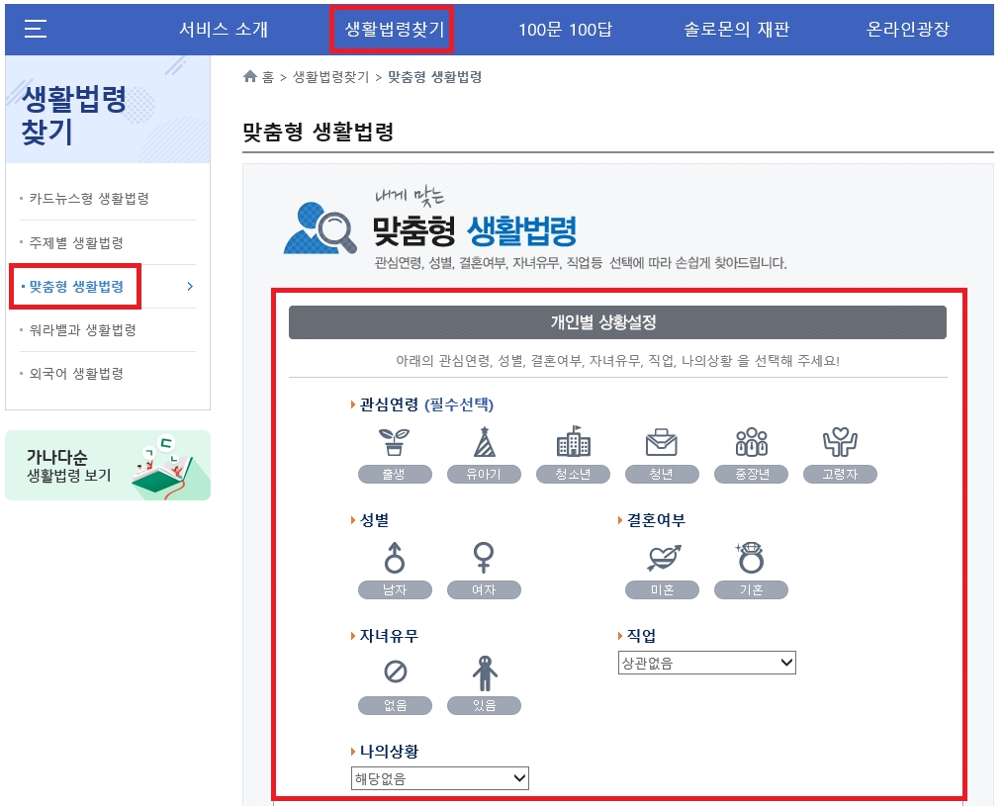Screen dimensions: 1005x806
Task: Click 홈 breadcrumb text
Action: click(x=268, y=77)
